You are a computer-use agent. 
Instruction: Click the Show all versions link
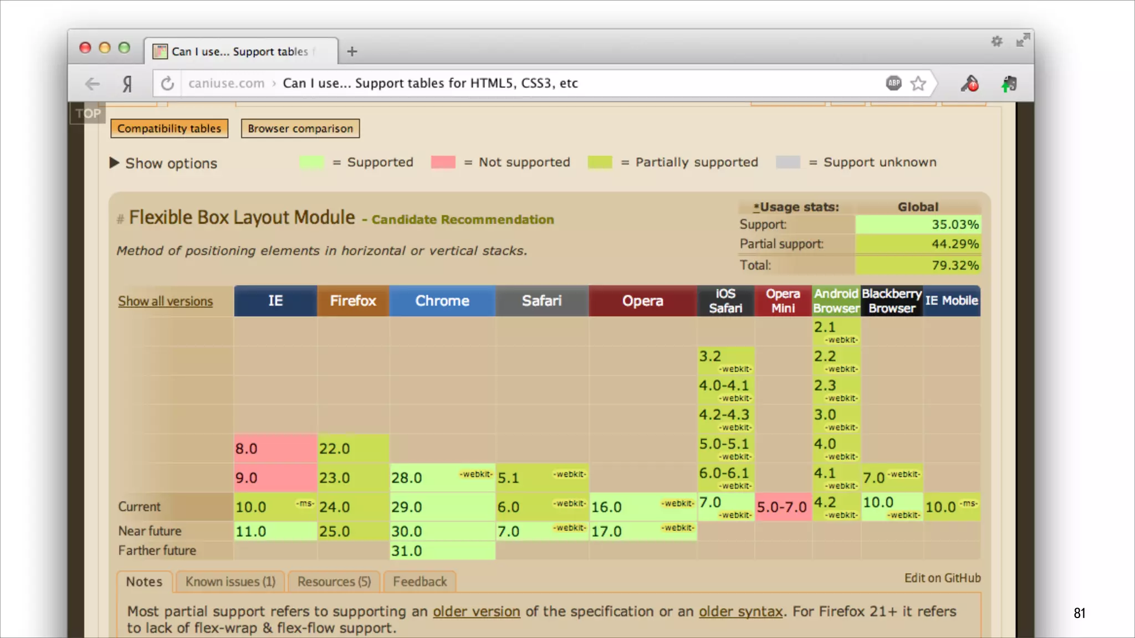pos(165,301)
